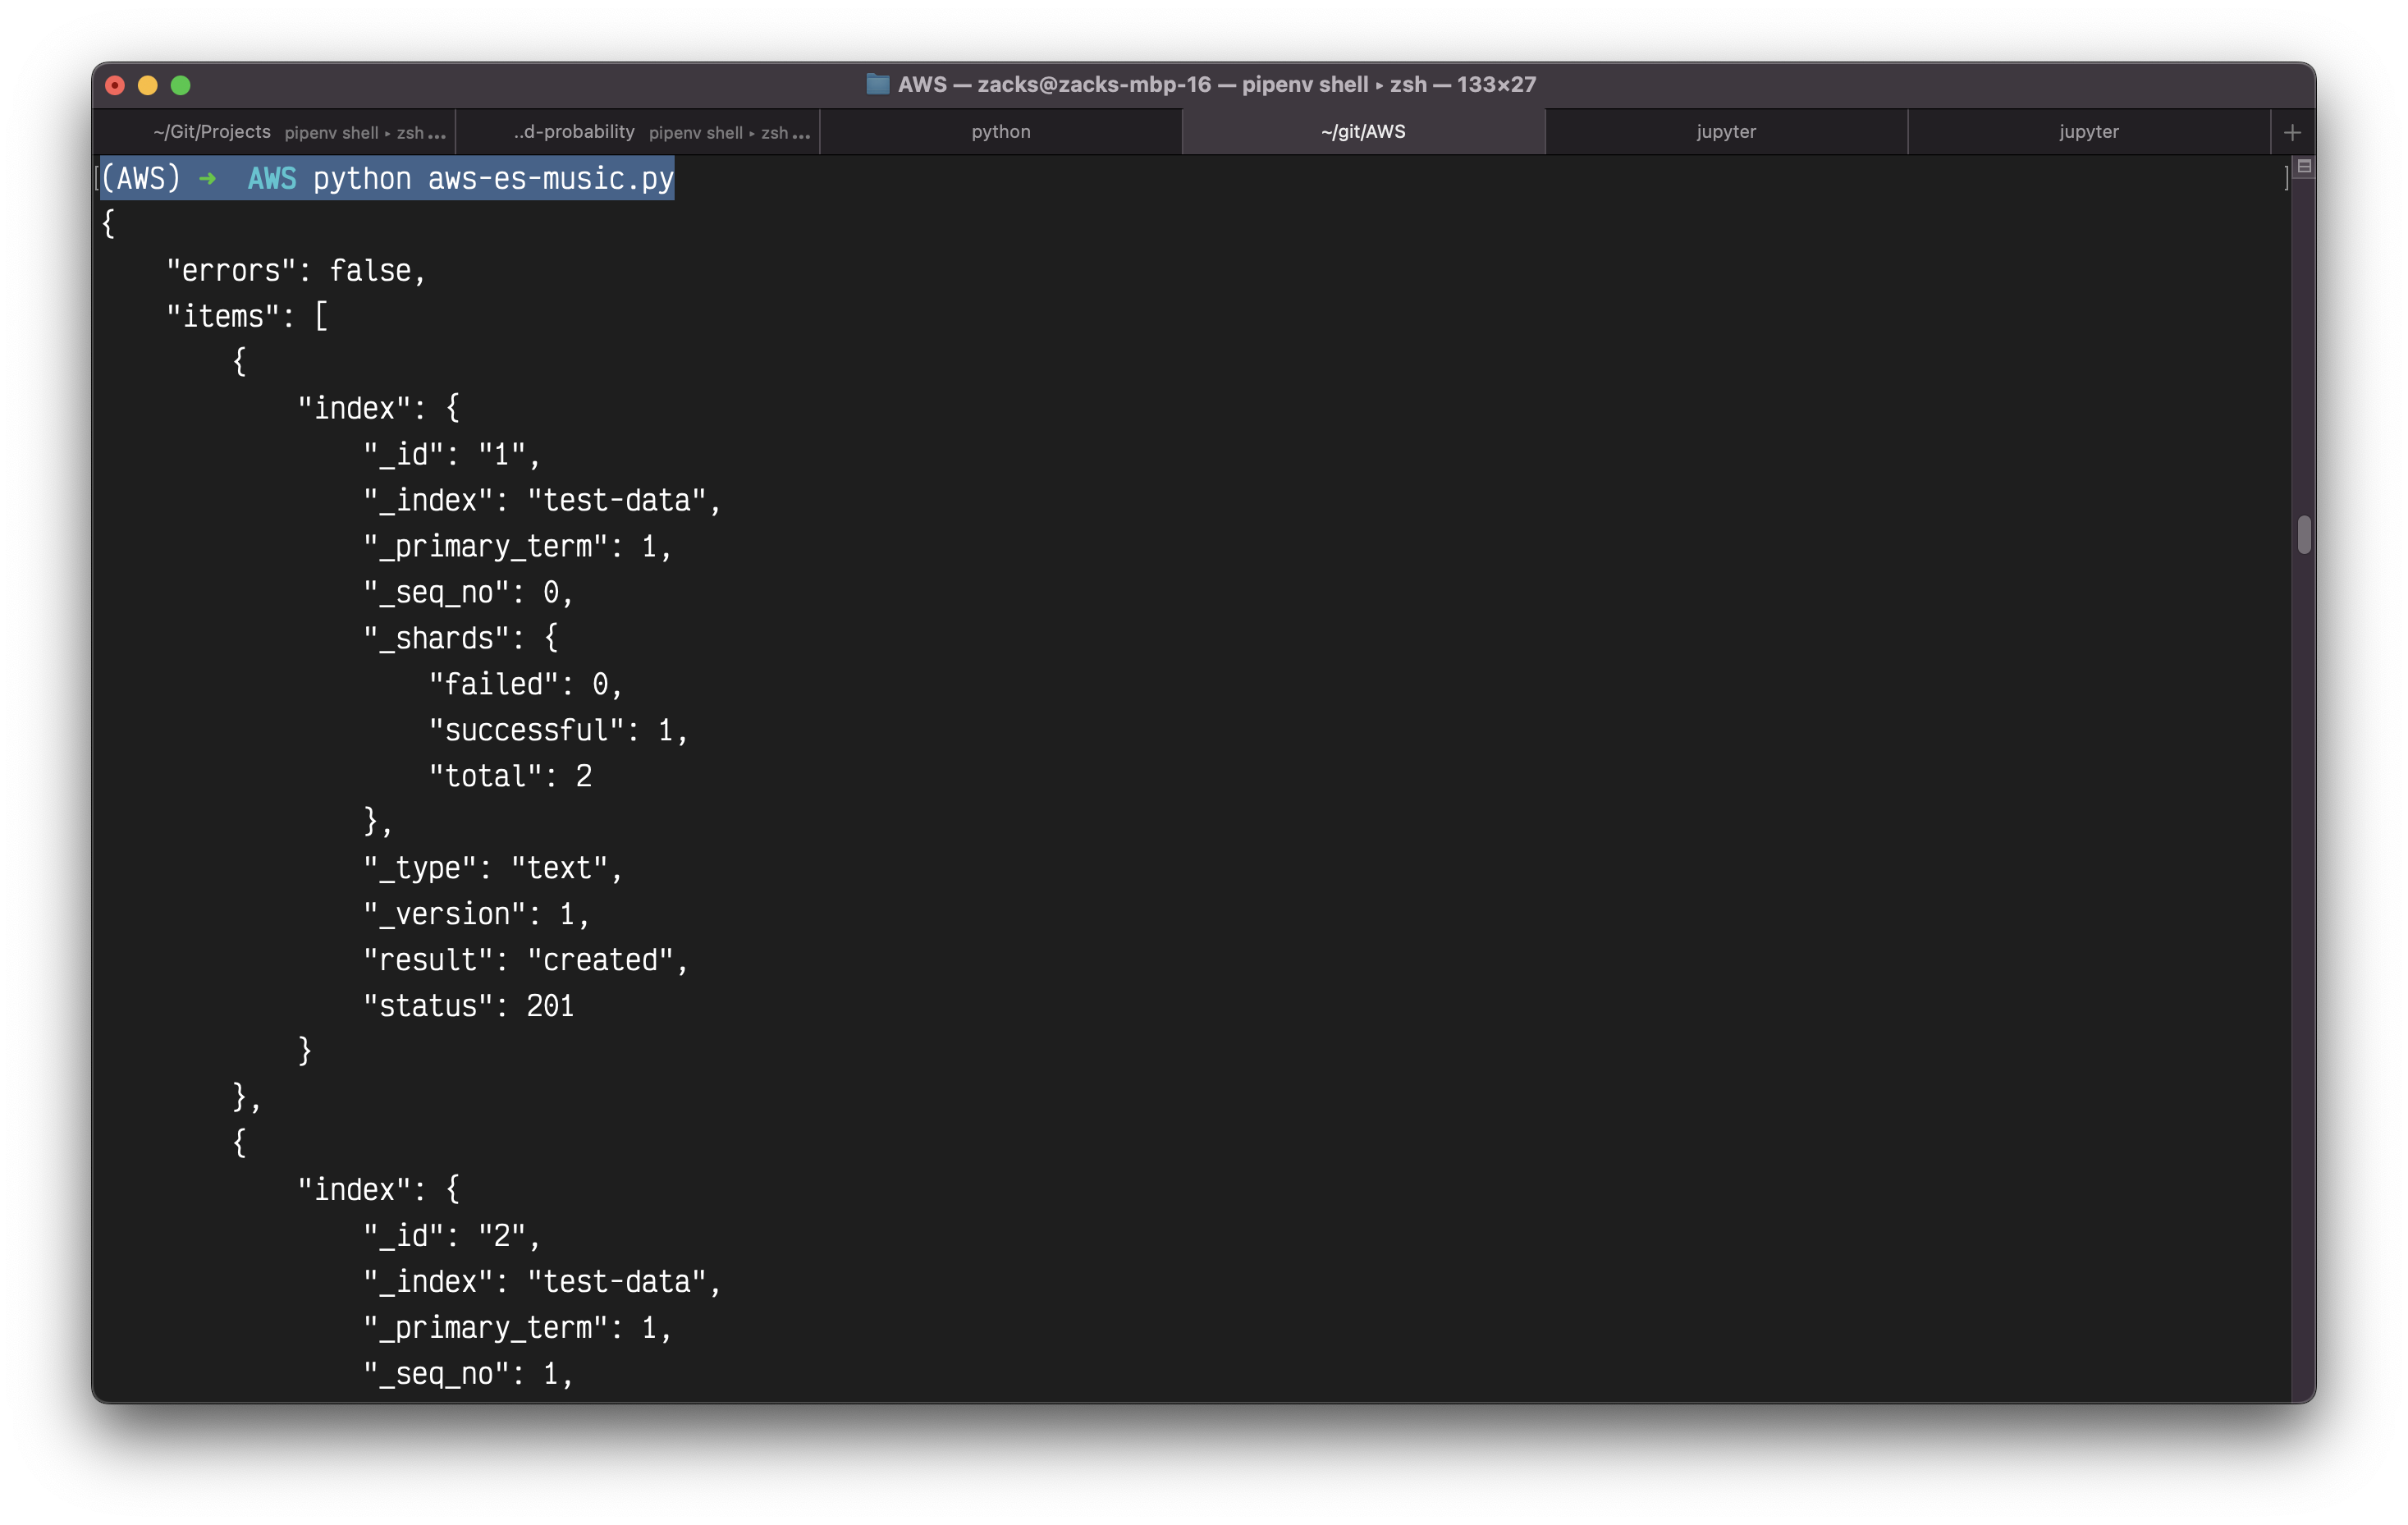Click the "status": 201 value
2408x1525 pixels.
(x=550, y=1006)
